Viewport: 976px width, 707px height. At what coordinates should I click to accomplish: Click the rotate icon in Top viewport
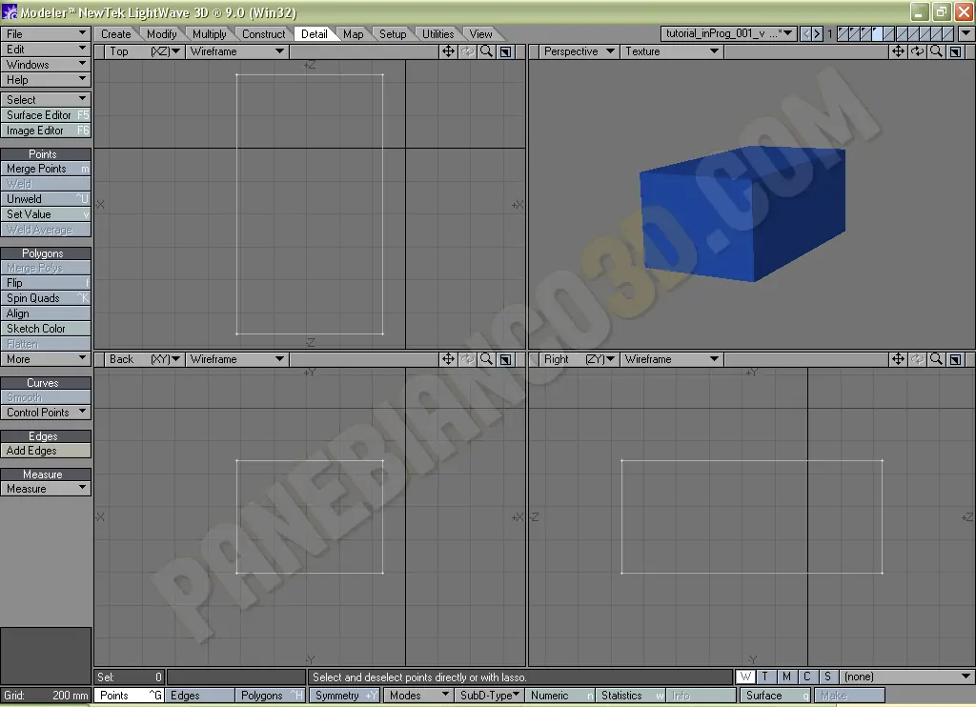coord(467,51)
